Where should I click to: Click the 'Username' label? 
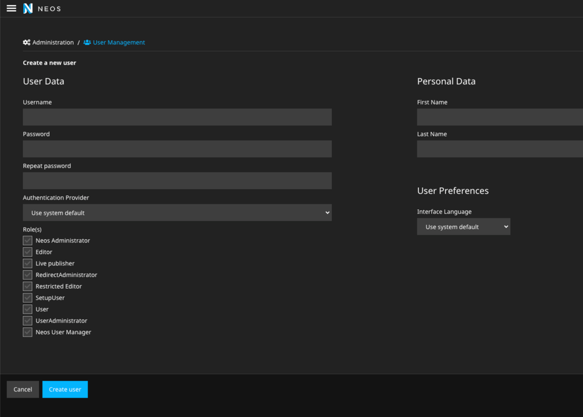click(x=37, y=102)
